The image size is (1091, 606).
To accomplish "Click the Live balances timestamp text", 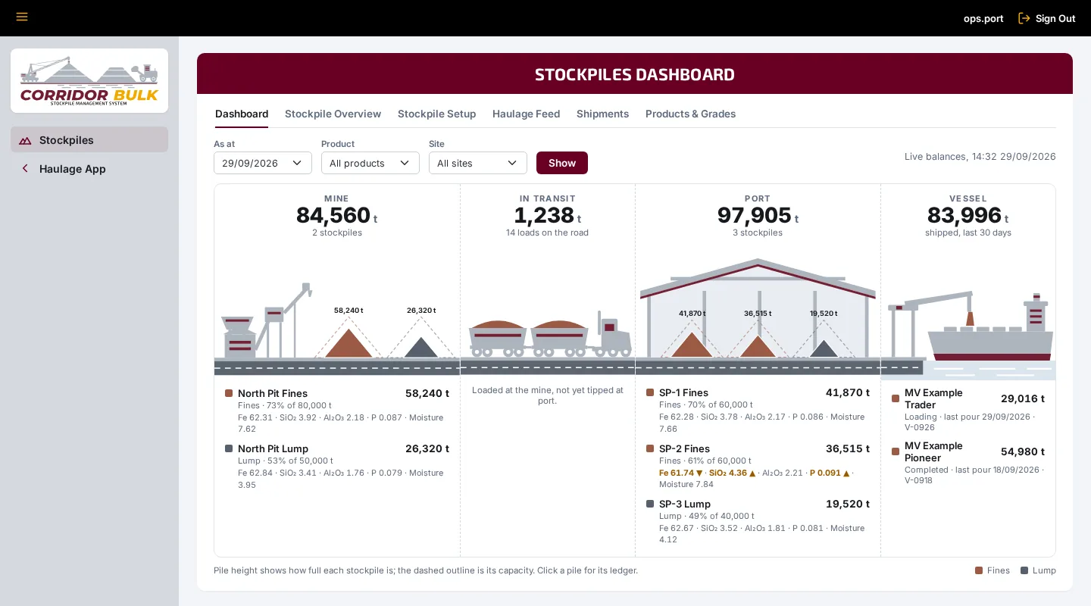I will pyautogui.click(x=980, y=157).
